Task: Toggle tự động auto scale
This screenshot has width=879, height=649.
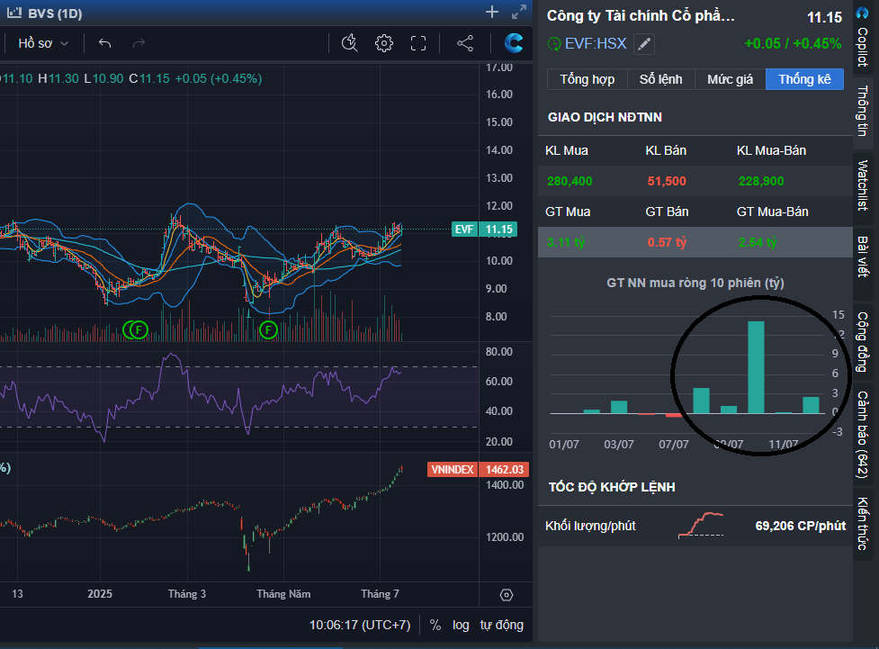Action: click(x=502, y=625)
